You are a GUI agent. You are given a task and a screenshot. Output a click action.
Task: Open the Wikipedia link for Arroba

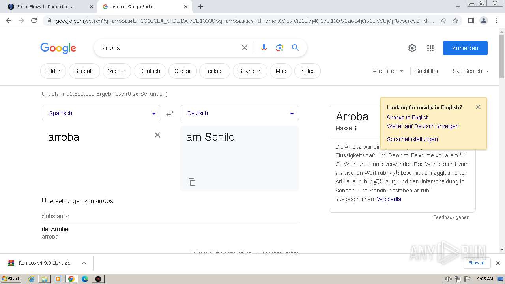(389, 199)
